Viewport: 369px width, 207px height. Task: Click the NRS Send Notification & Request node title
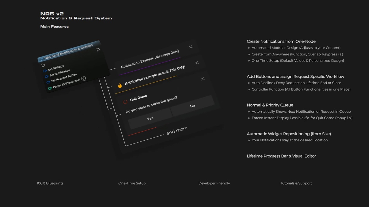point(69,52)
